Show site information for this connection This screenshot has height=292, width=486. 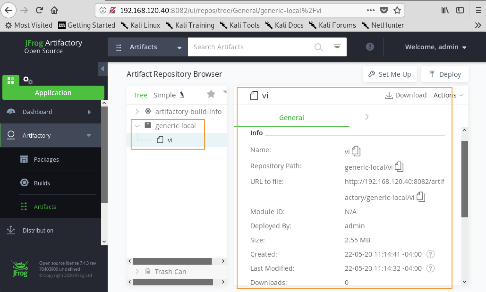(x=103, y=10)
